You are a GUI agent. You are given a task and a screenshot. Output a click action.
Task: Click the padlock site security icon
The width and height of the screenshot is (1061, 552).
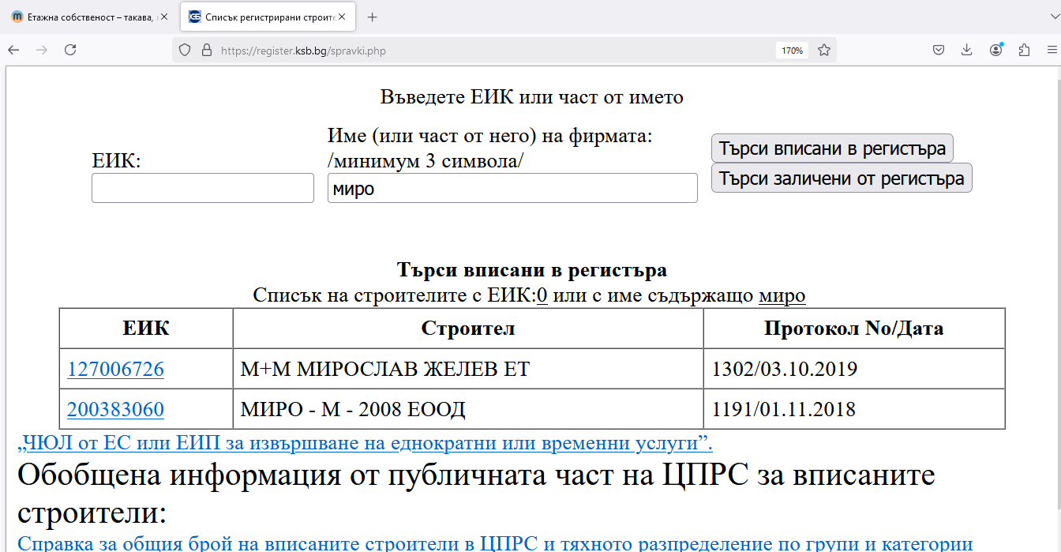(x=207, y=50)
